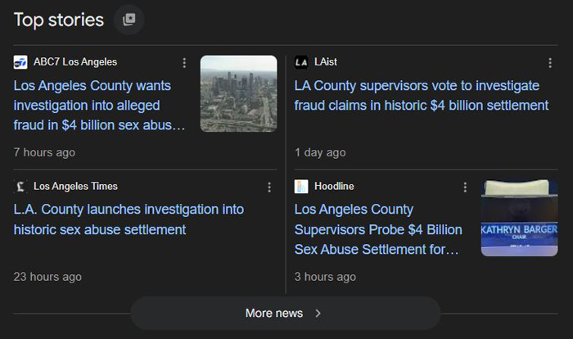Click the Hoodline source logo icon
This screenshot has width=573, height=339.
click(x=301, y=187)
